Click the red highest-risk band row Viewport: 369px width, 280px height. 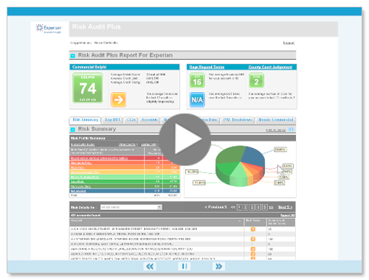tap(125, 158)
